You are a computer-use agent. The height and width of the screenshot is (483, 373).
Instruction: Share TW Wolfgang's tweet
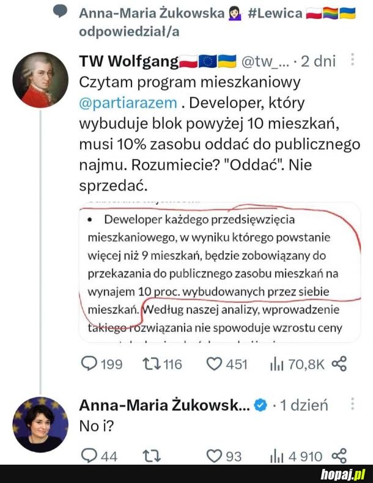click(339, 364)
